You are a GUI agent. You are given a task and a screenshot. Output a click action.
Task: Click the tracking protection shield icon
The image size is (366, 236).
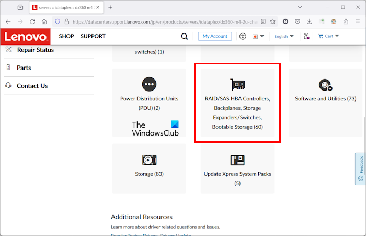[58, 22]
